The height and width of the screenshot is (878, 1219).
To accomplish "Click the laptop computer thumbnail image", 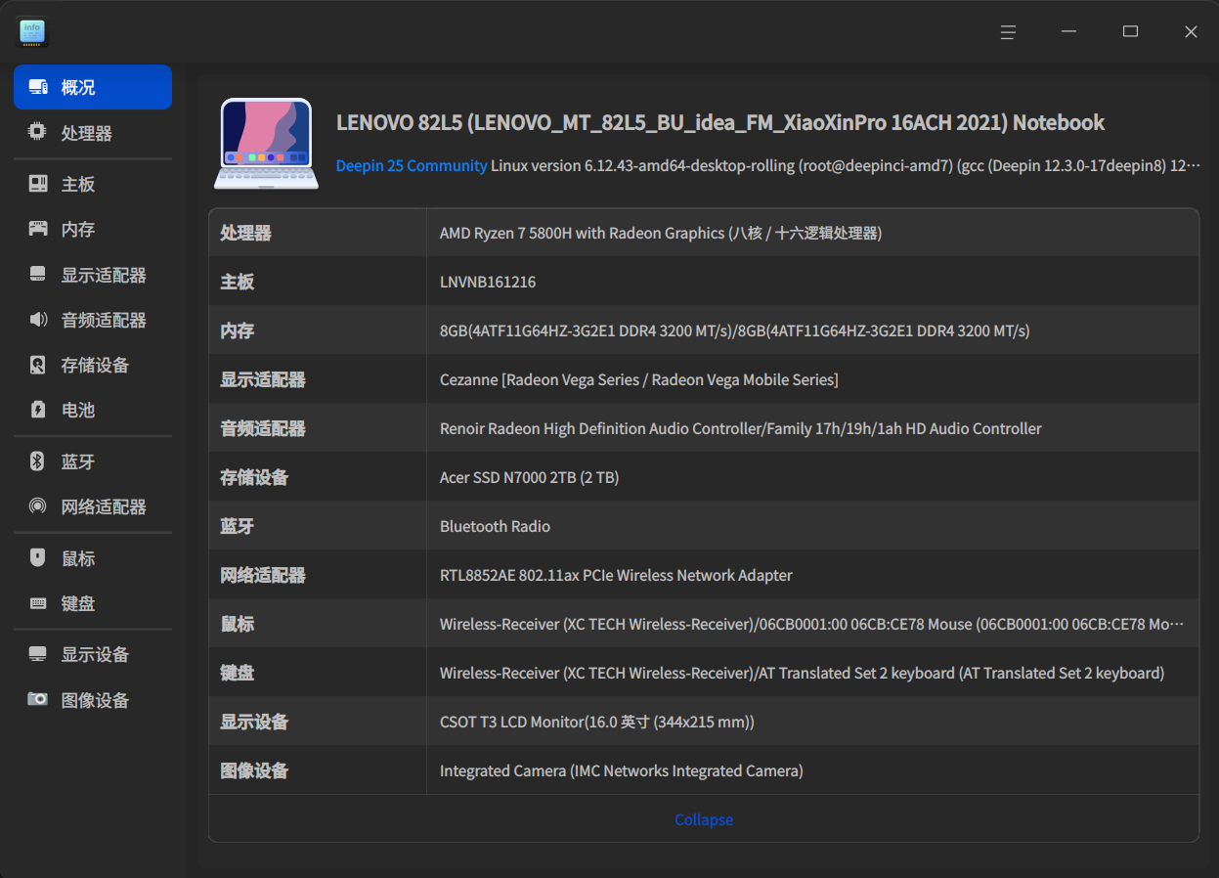I will (266, 143).
